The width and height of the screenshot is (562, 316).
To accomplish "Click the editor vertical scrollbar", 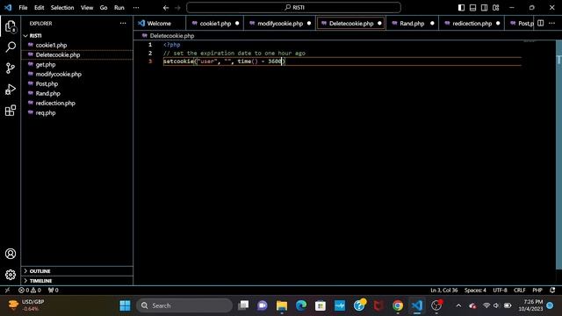I will (x=558, y=154).
